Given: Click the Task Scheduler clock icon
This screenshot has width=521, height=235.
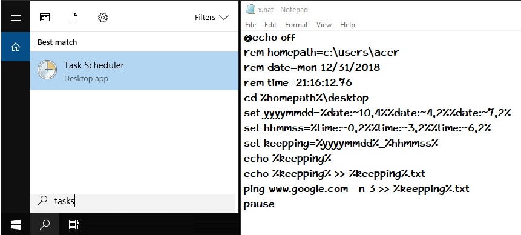Looking at the screenshot, I should click(x=47, y=70).
